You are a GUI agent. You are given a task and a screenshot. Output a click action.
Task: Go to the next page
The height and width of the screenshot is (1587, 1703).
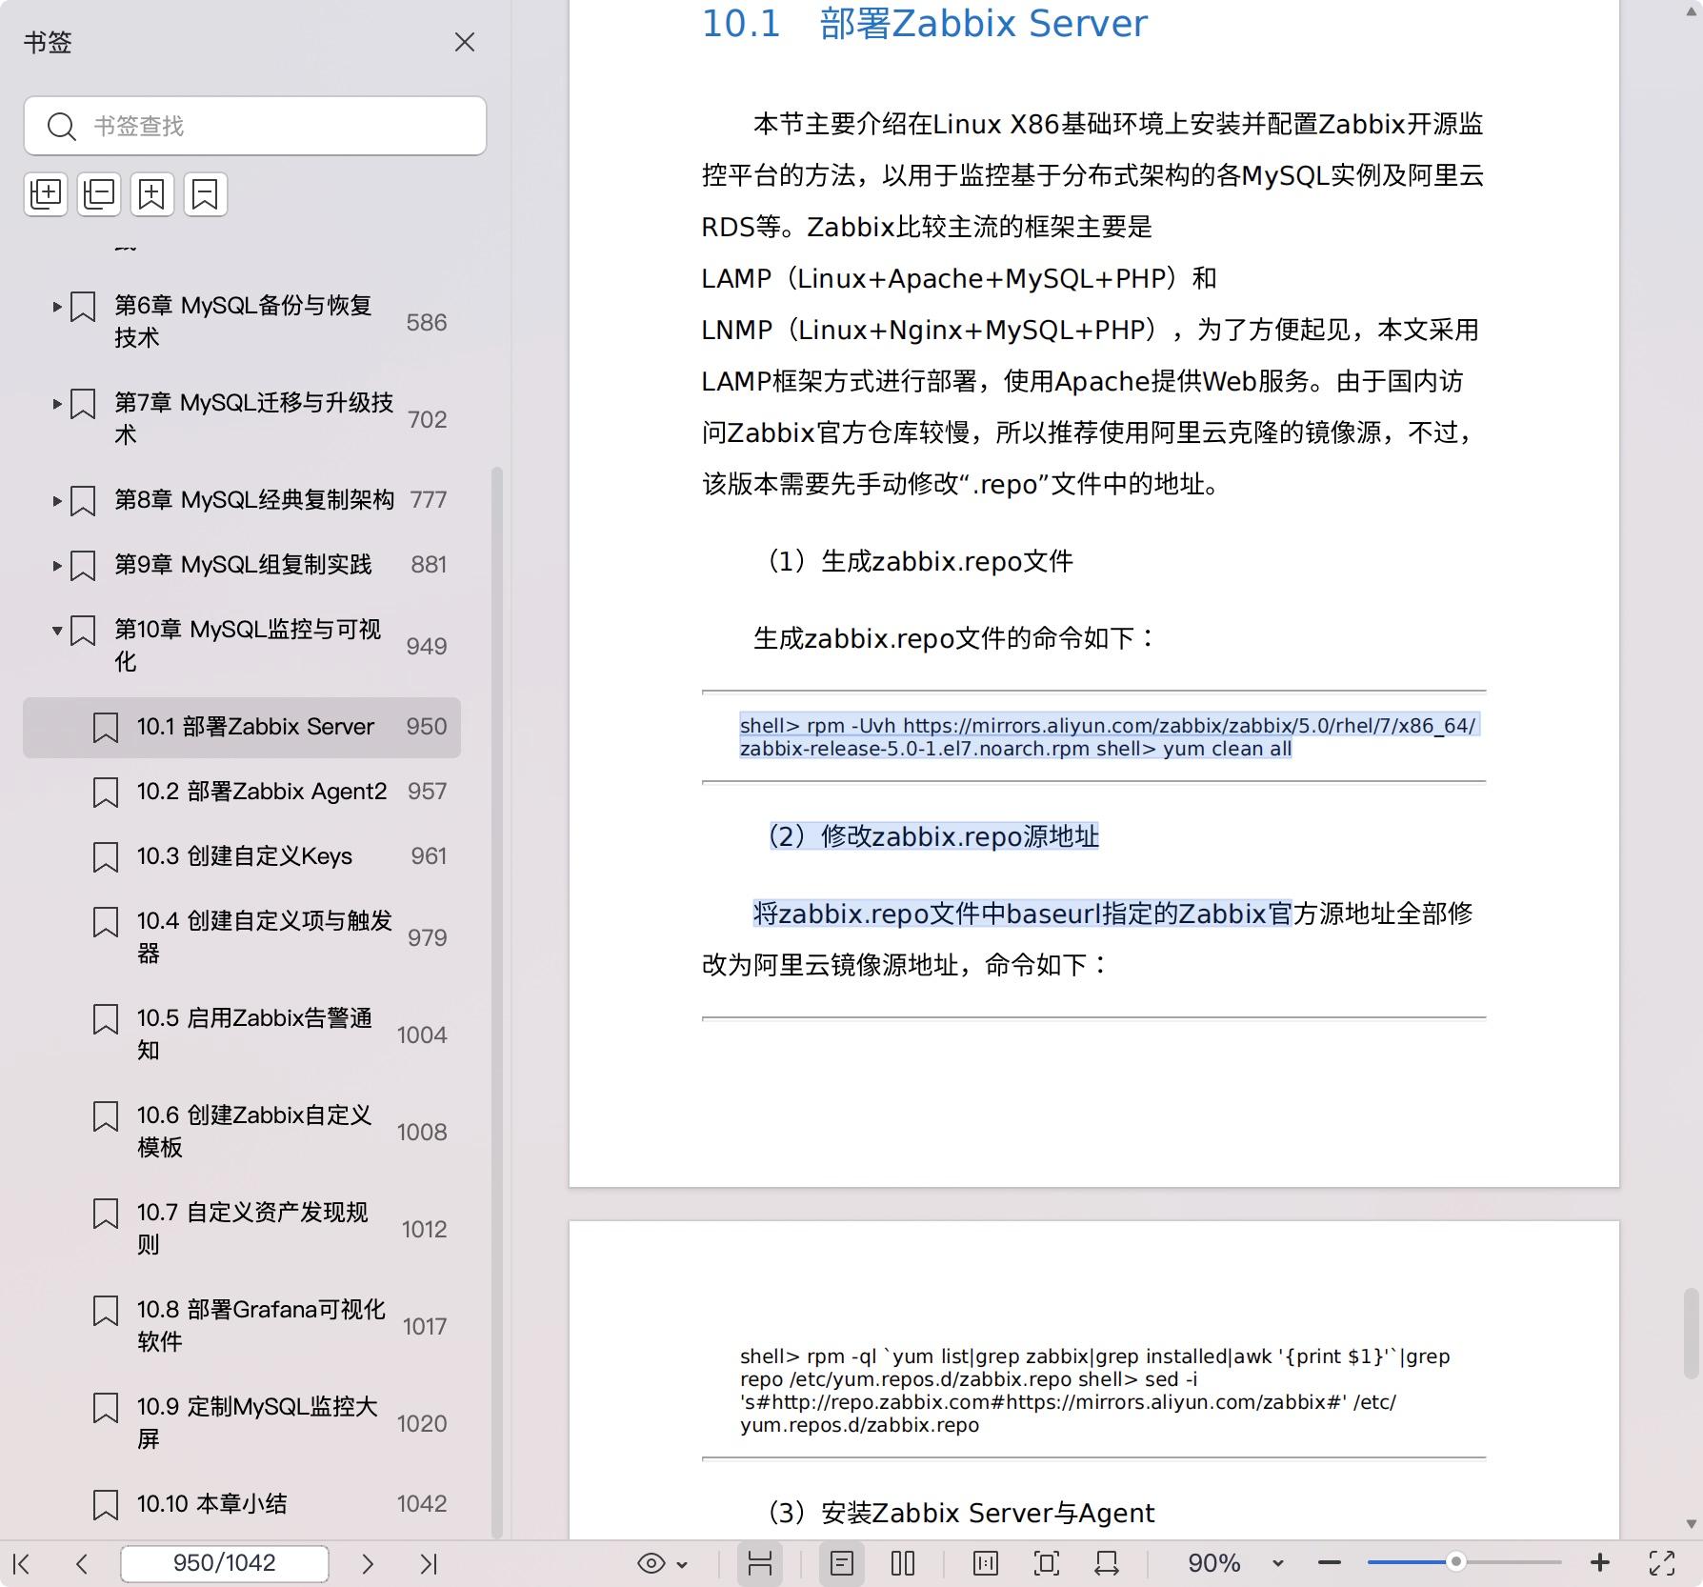point(368,1563)
